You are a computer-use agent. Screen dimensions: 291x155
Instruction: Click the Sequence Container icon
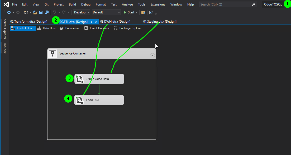[x=53, y=53]
